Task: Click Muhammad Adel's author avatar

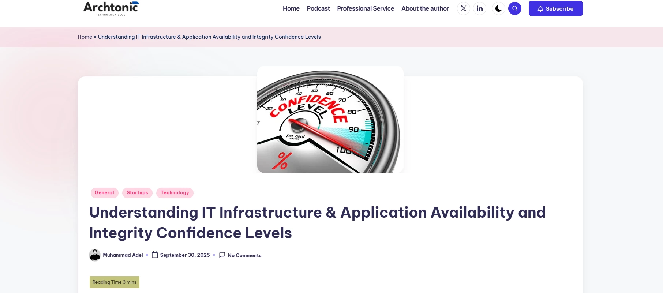Action: pos(95,255)
